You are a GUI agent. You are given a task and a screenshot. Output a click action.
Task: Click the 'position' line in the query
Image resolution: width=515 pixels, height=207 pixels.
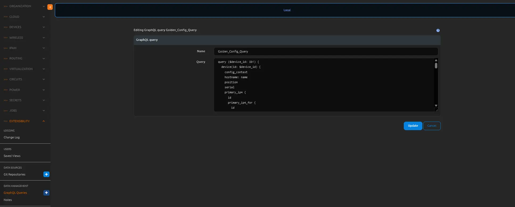point(231,82)
